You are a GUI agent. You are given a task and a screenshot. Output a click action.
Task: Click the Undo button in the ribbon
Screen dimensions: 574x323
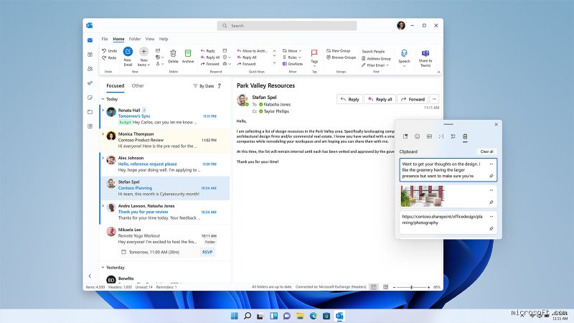(110, 51)
